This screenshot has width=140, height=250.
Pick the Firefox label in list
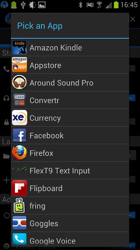(41, 153)
